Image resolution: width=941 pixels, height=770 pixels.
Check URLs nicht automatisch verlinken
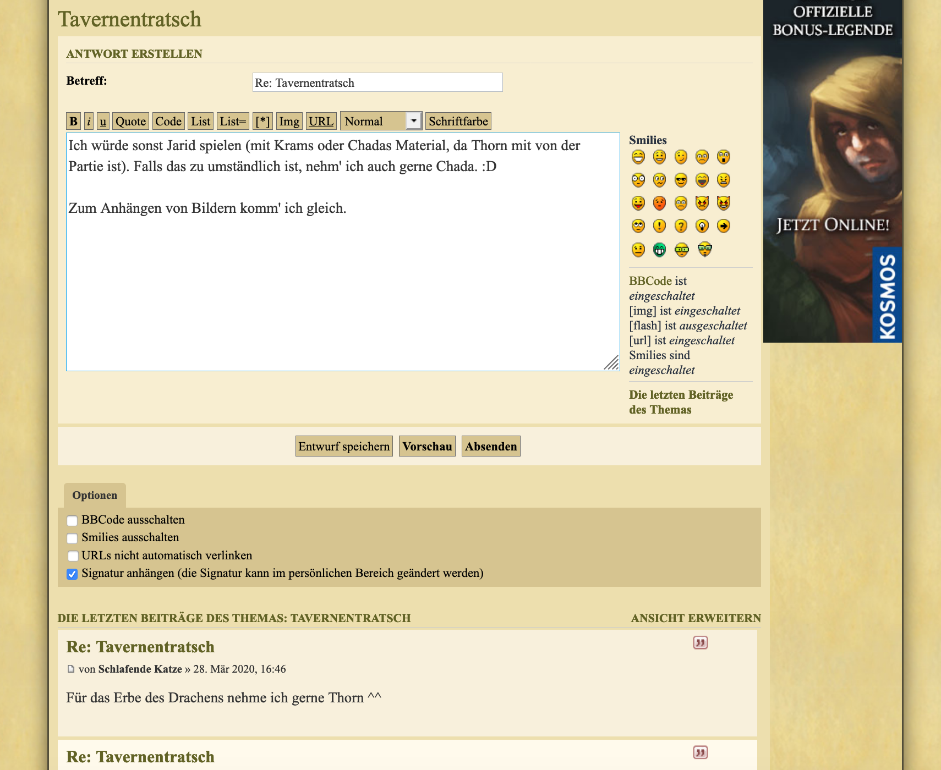tap(72, 556)
